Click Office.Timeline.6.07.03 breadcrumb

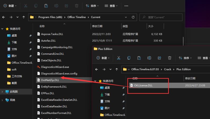click(x=145, y=69)
